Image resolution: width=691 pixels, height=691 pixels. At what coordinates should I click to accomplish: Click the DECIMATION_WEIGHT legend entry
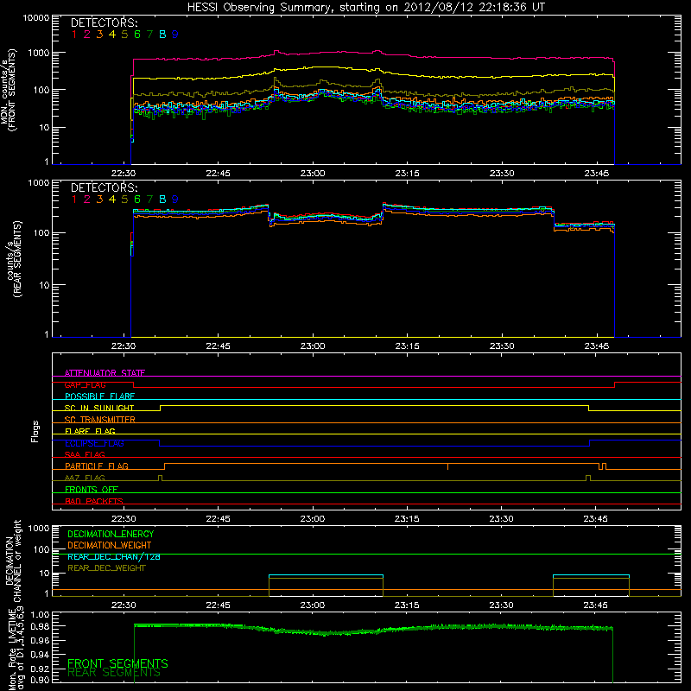(x=110, y=545)
